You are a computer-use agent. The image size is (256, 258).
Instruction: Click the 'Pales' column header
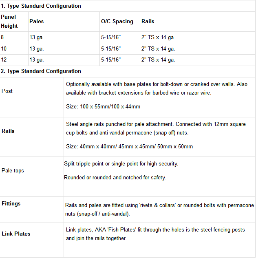pyautogui.click(x=36, y=21)
